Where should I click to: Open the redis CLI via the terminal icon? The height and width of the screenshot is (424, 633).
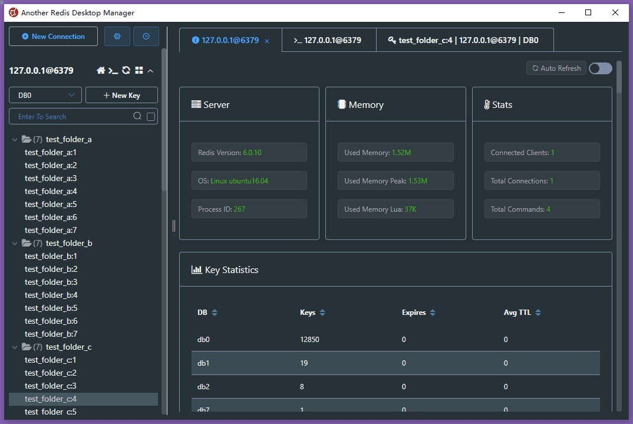[113, 70]
